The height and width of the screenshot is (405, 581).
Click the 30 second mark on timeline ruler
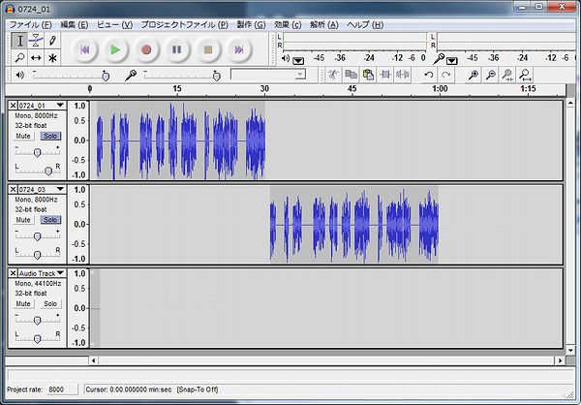coord(264,88)
